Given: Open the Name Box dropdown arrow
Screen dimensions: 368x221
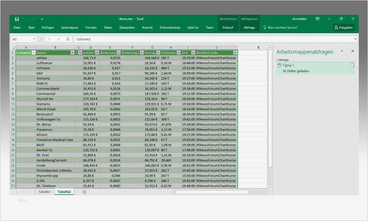Looking at the screenshot, I should 34,39.
